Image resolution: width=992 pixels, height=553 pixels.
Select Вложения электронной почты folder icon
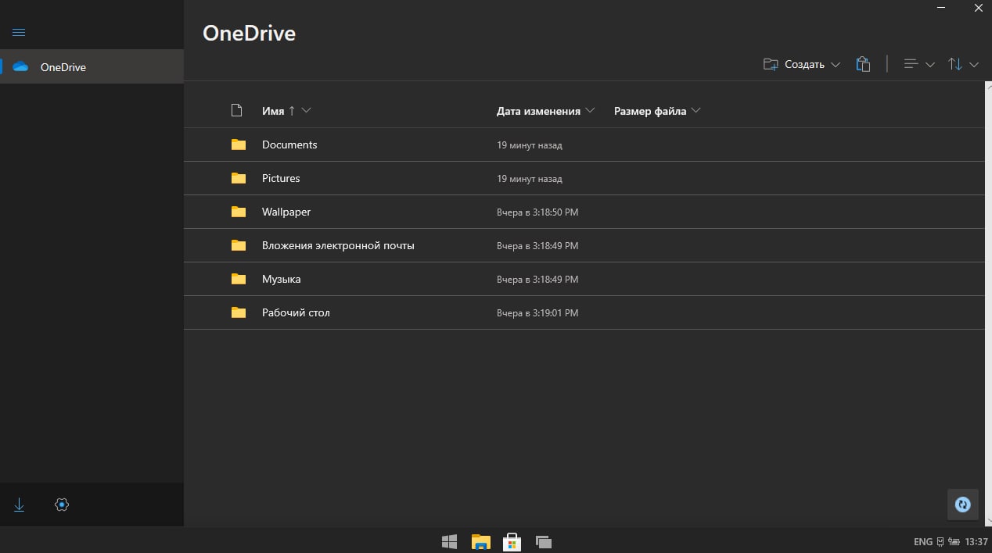pyautogui.click(x=239, y=245)
